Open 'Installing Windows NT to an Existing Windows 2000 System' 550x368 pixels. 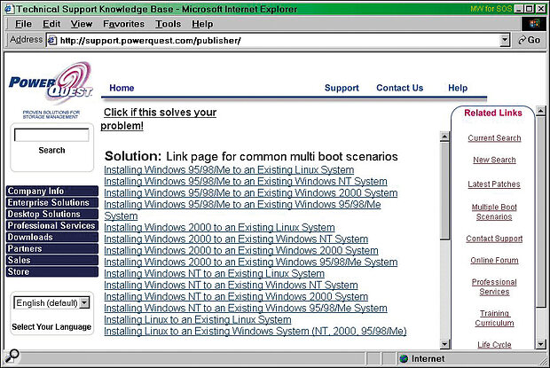coord(236,297)
